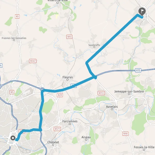Click the route start circle marker
Screen dimensions: 155x155
13,138
